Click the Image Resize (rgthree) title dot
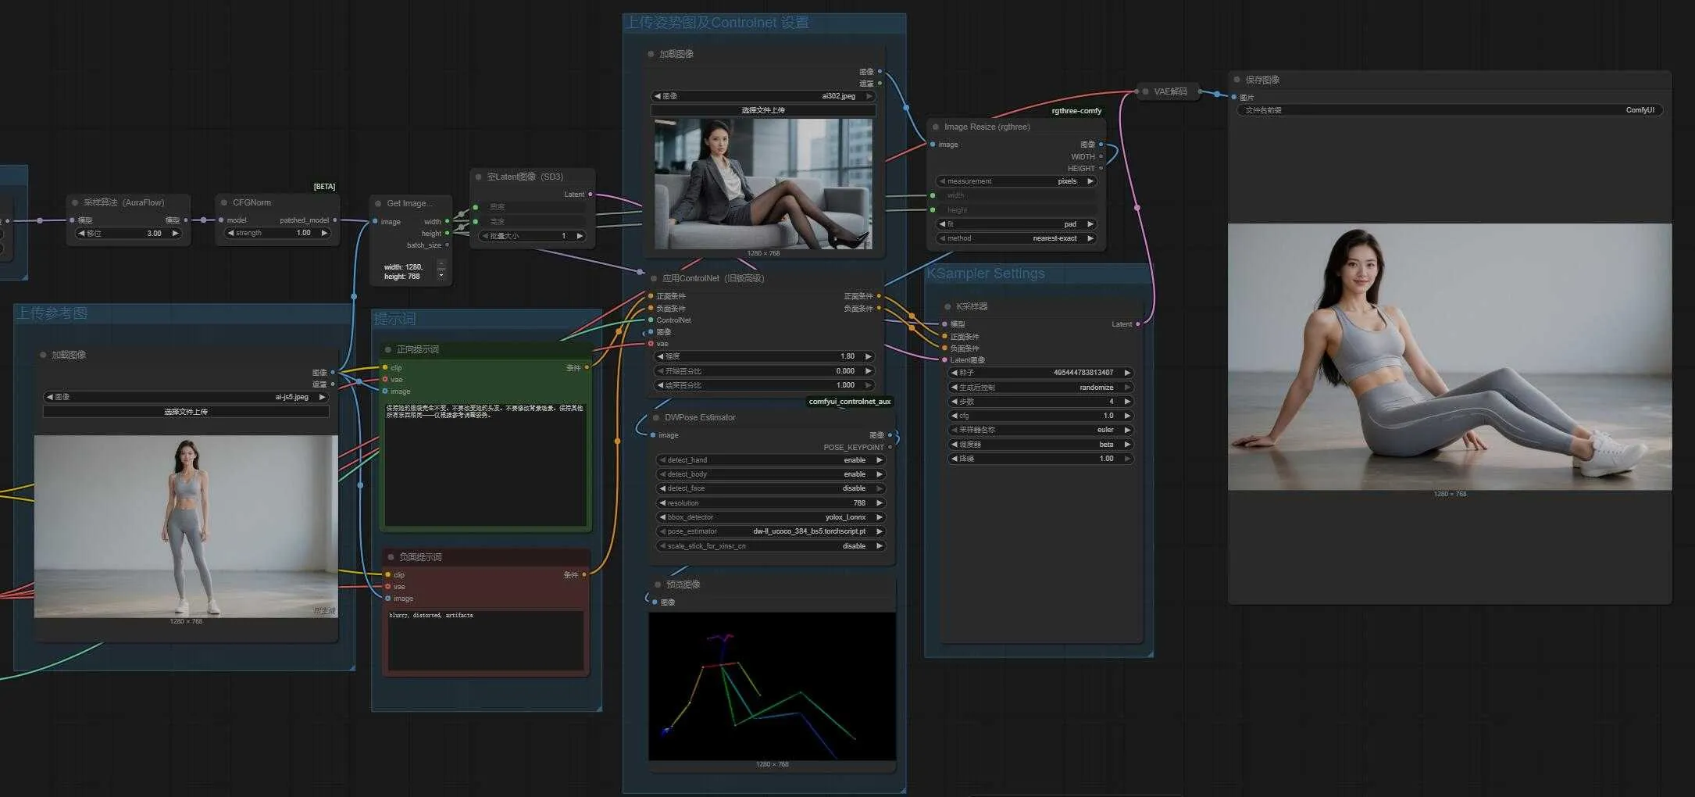 click(936, 127)
